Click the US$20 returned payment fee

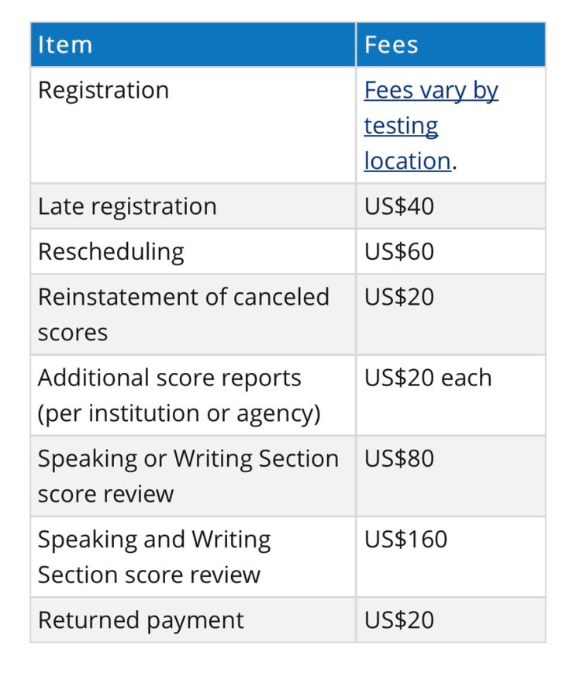tap(399, 620)
